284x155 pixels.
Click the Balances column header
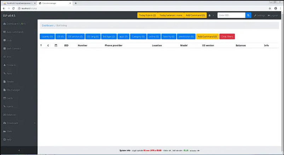[x=241, y=45]
